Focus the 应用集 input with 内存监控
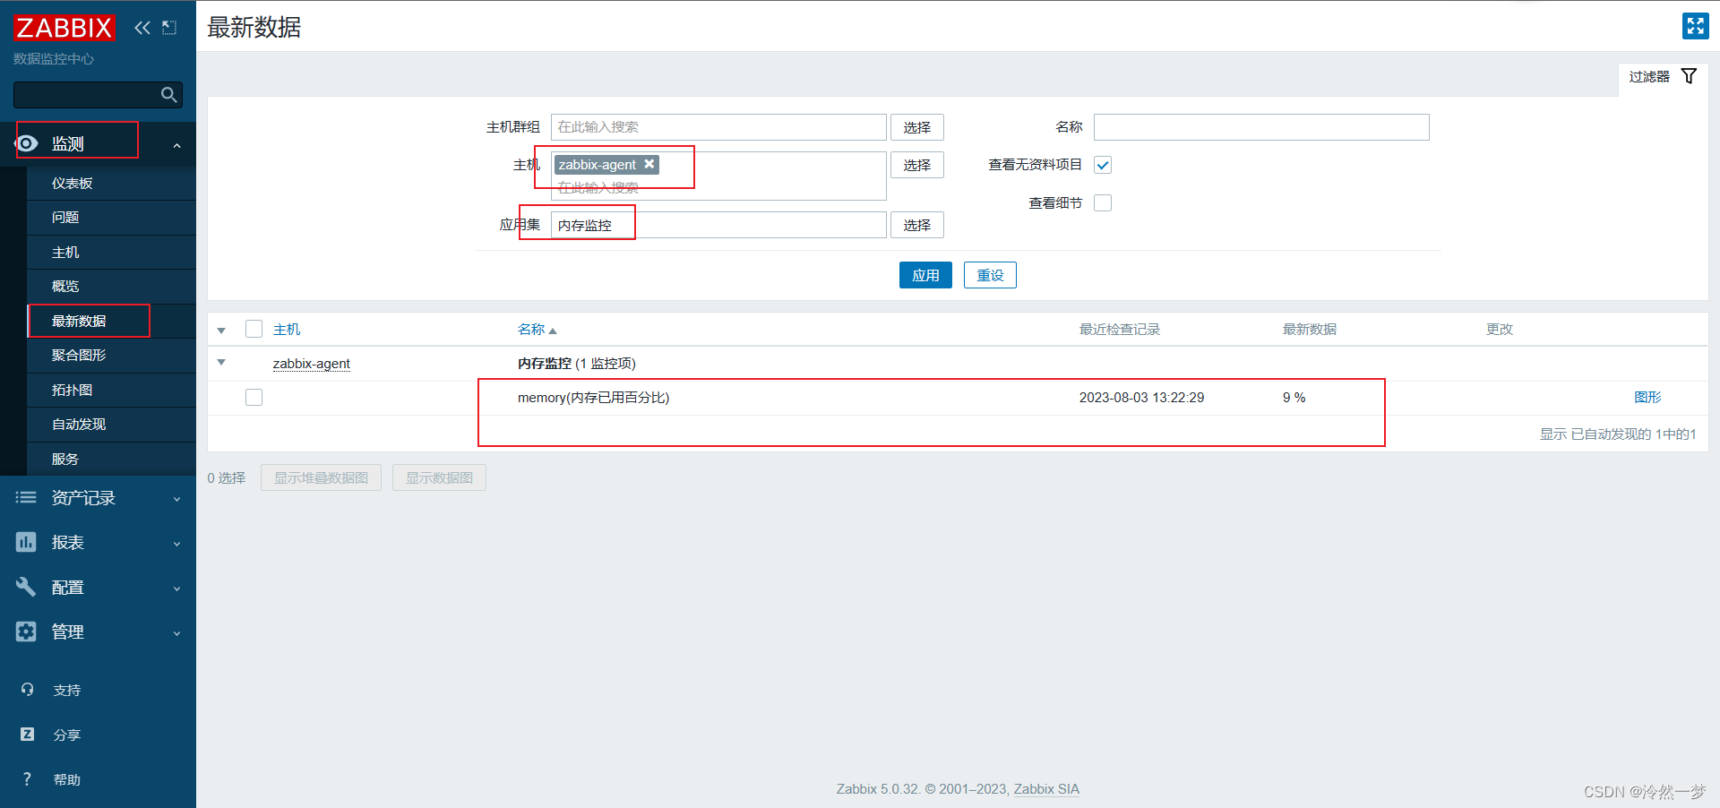The height and width of the screenshot is (808, 1720). pos(718,225)
